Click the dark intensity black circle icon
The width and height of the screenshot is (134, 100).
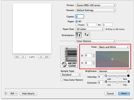tap(128, 76)
